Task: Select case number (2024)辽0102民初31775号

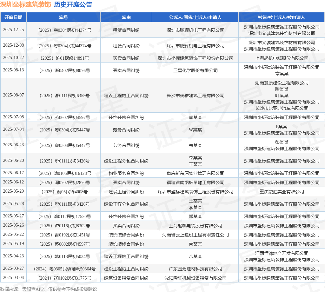Action: click(x=65, y=278)
